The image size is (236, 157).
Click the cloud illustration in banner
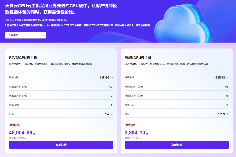pyautogui.click(x=184, y=23)
